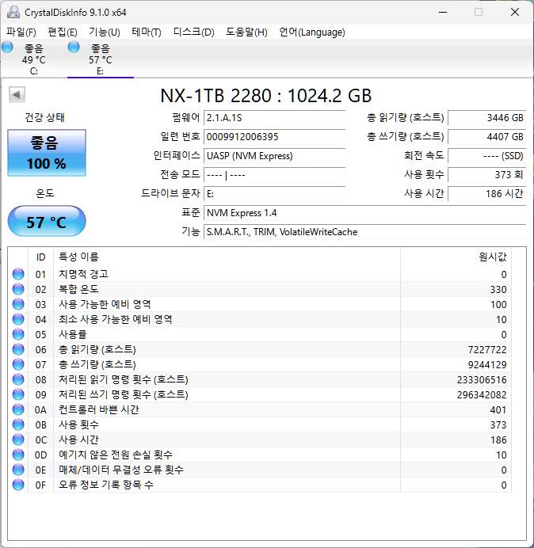Image resolution: width=534 pixels, height=548 pixels.
Task: Open the 기능(U) menu
Action: 105,32
